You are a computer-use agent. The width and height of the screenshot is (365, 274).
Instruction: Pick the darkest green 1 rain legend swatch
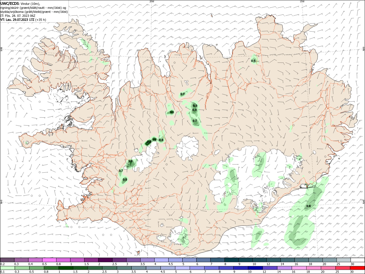tap(65, 268)
